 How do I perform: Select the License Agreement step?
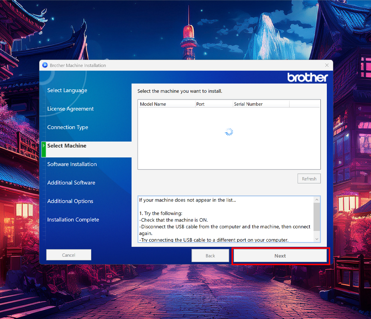[x=70, y=109]
